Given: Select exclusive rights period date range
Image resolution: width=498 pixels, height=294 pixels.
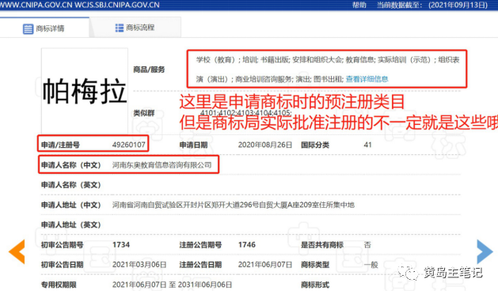Looking at the screenshot, I should [172, 285].
